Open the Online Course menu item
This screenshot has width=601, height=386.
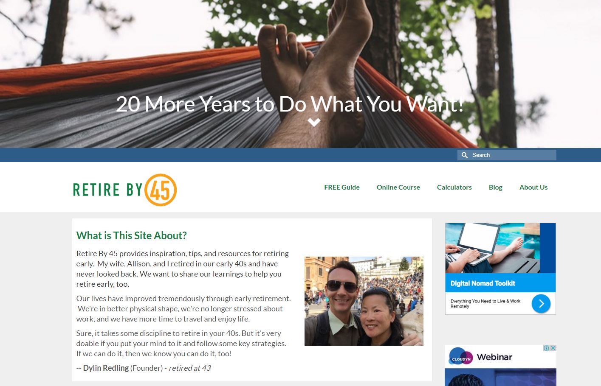pos(398,187)
